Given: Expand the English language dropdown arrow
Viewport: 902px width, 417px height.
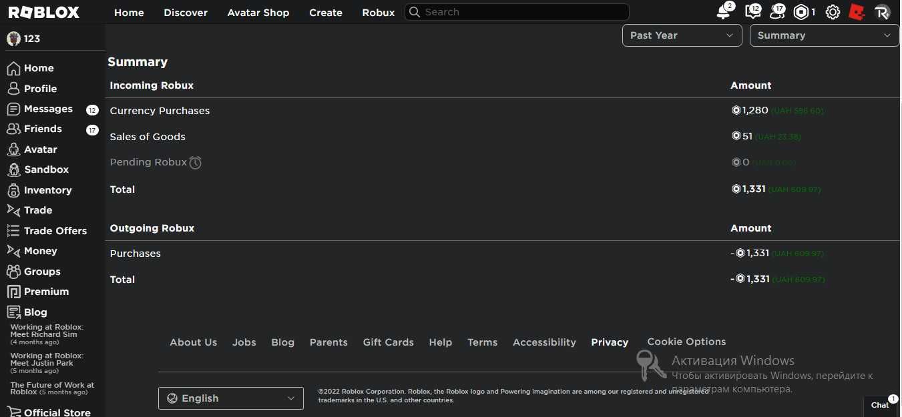Looking at the screenshot, I should tap(290, 398).
